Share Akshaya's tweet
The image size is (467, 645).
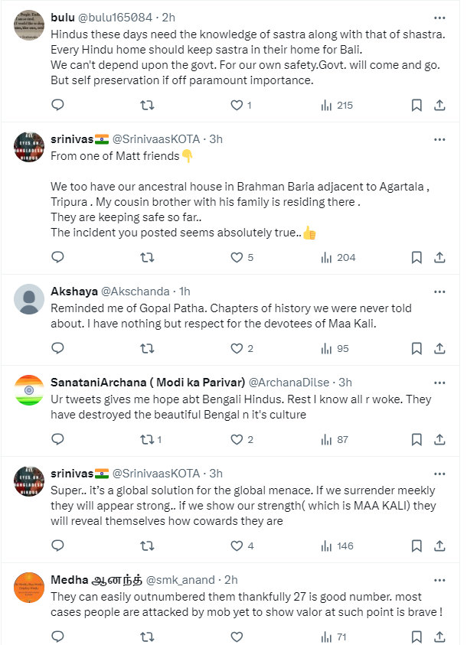(x=440, y=348)
